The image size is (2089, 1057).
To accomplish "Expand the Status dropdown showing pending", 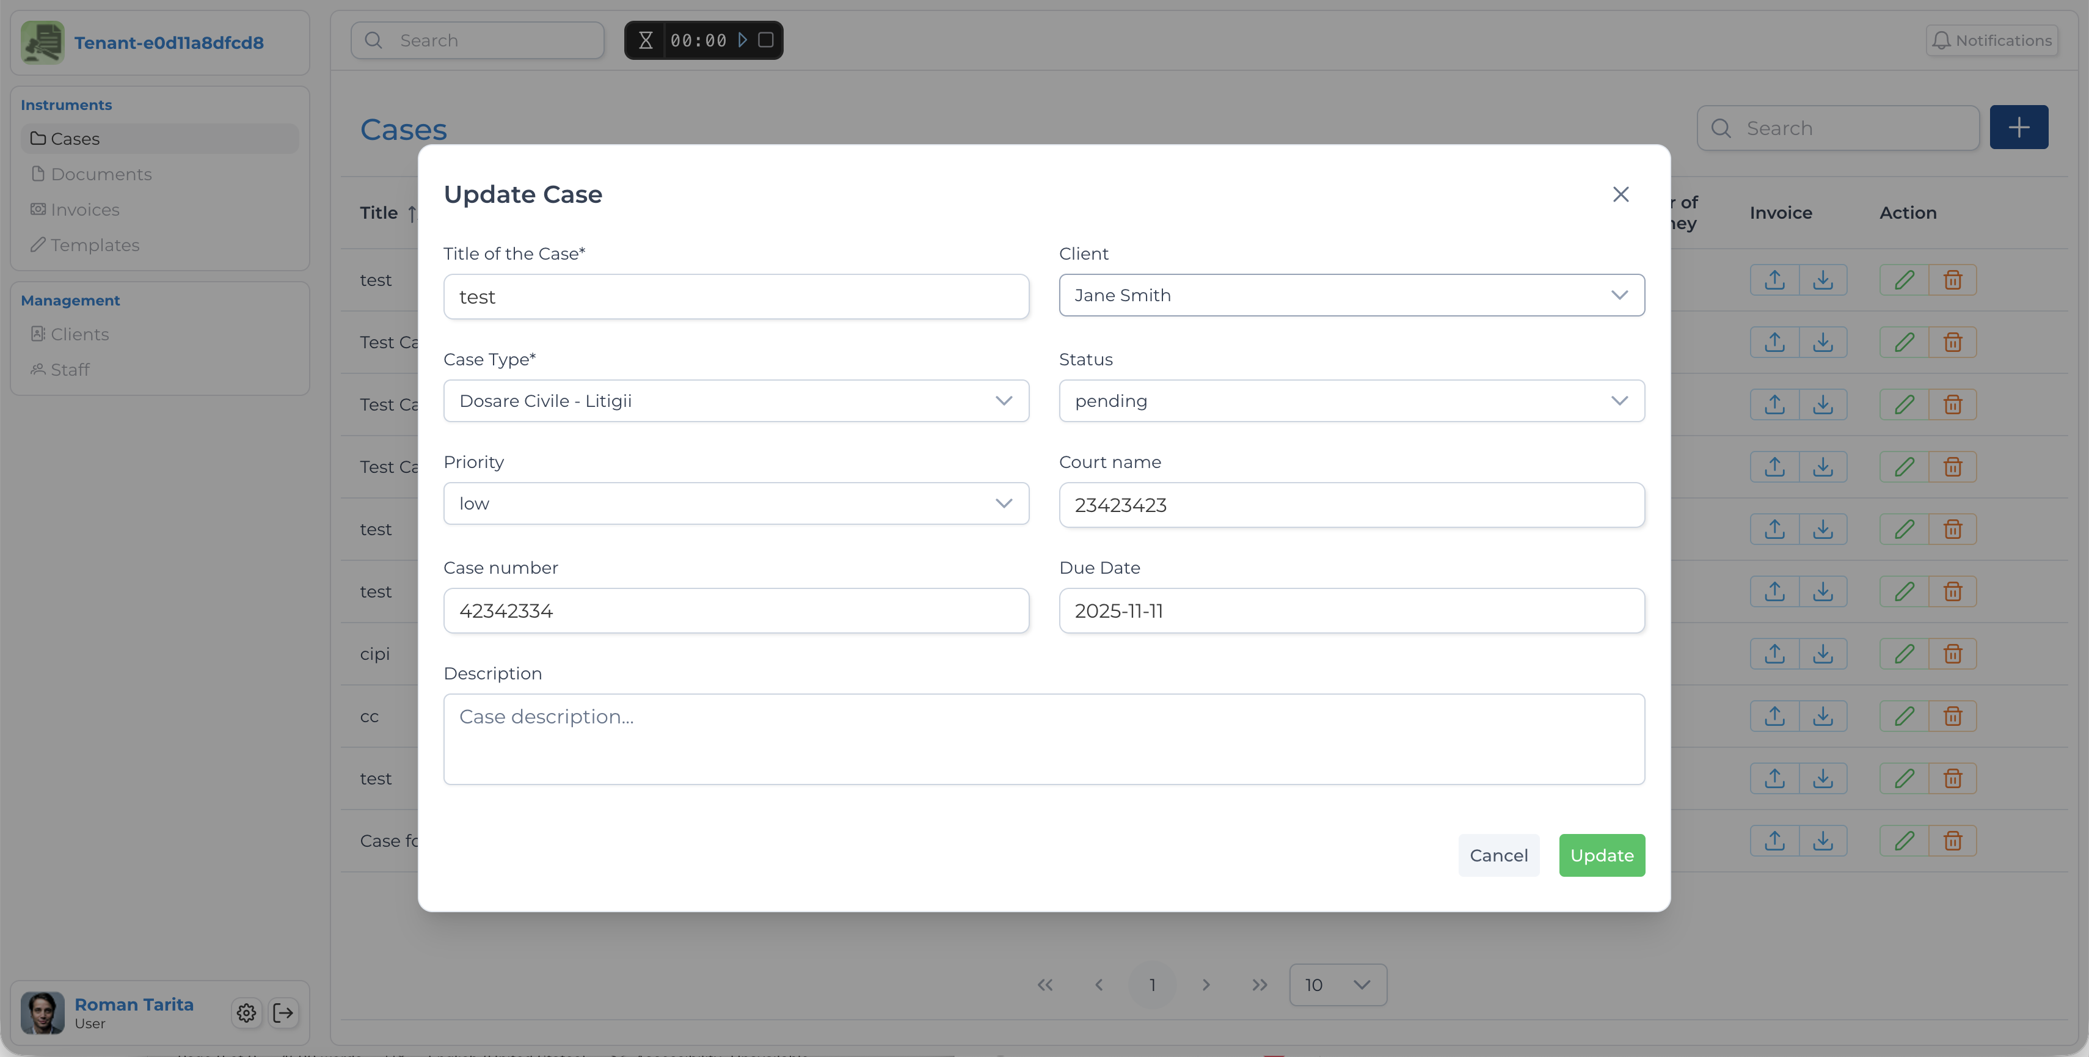I will click(x=1351, y=401).
